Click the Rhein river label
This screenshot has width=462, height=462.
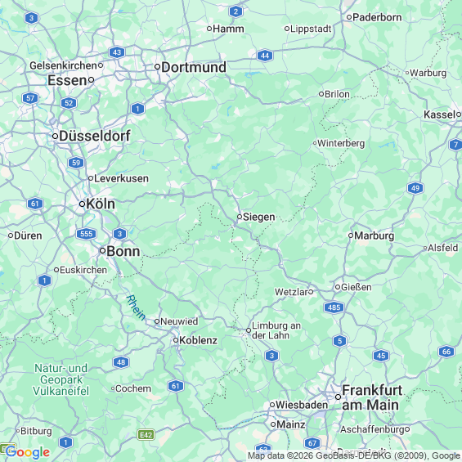pyautogui.click(x=136, y=307)
